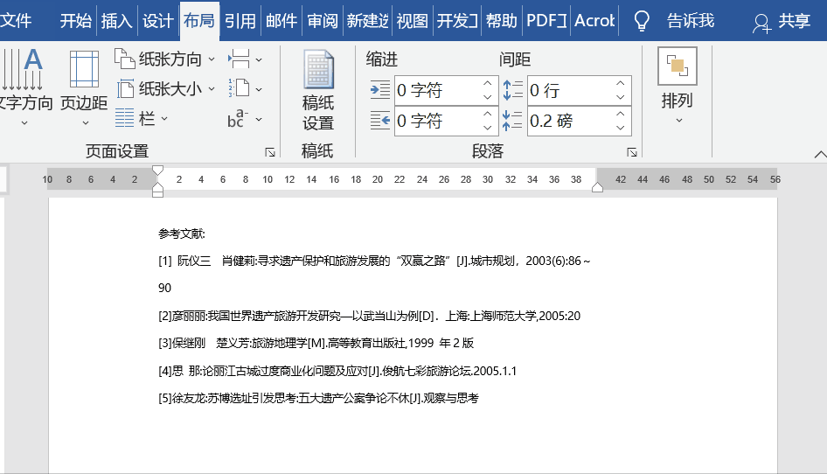Image resolution: width=827 pixels, height=474 pixels.
Task: Open the 文字方向 text direction menu
Action: [25, 87]
